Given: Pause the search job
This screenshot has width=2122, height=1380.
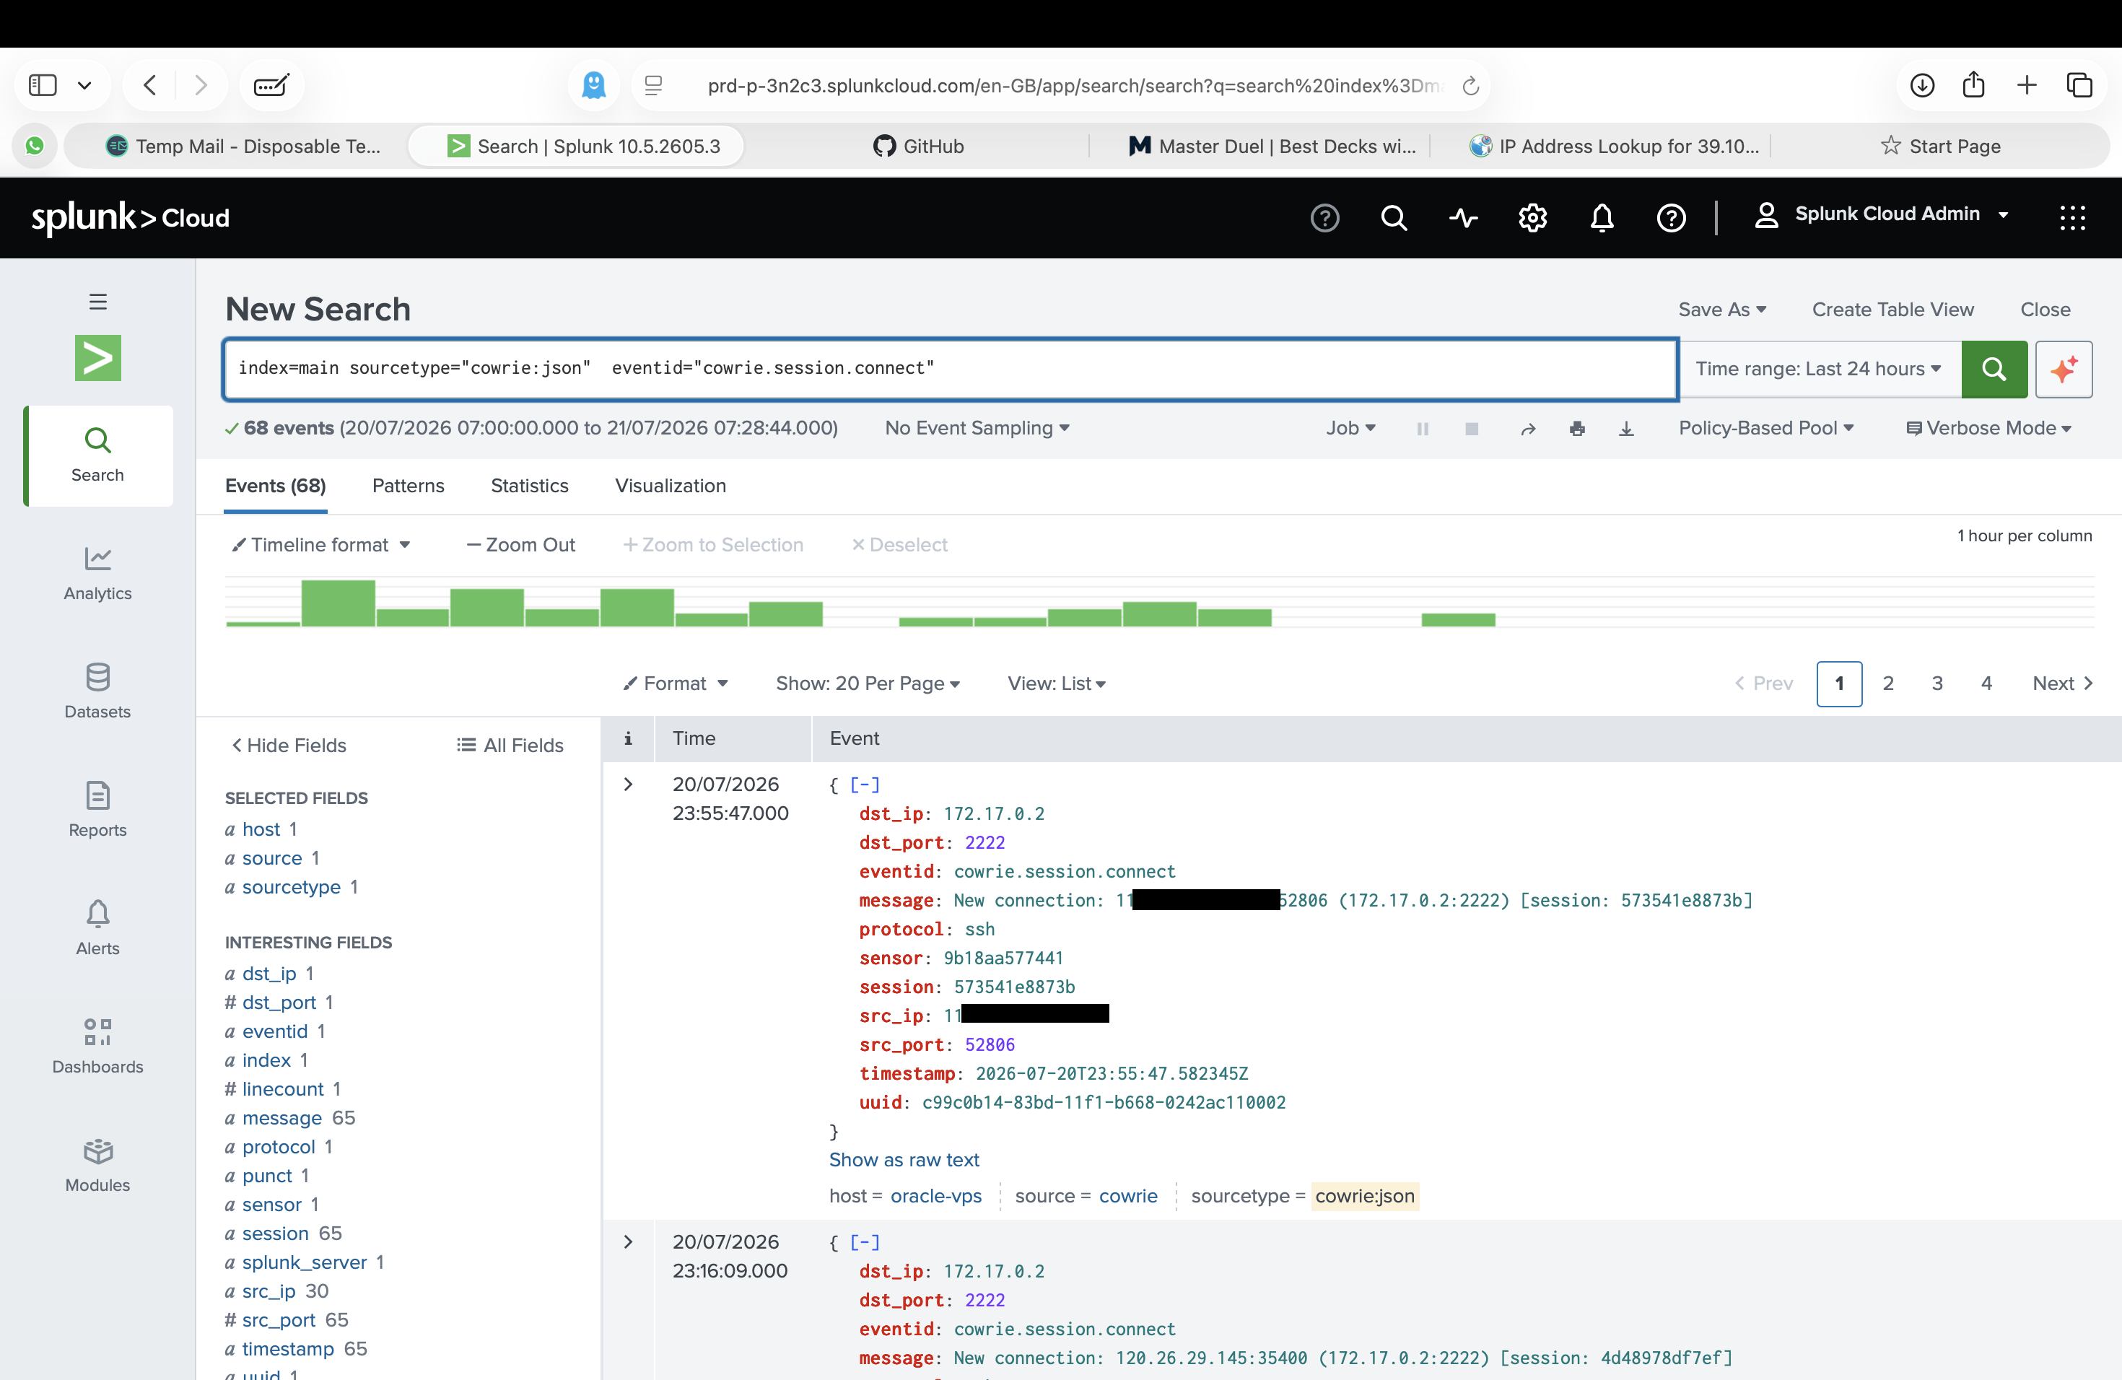Looking at the screenshot, I should pyautogui.click(x=1423, y=429).
